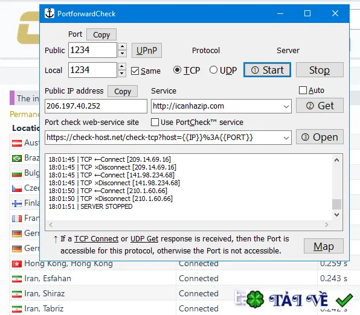360x315 pixels.
Task: Click the log vertical scrollbar thumb
Action: click(x=336, y=204)
